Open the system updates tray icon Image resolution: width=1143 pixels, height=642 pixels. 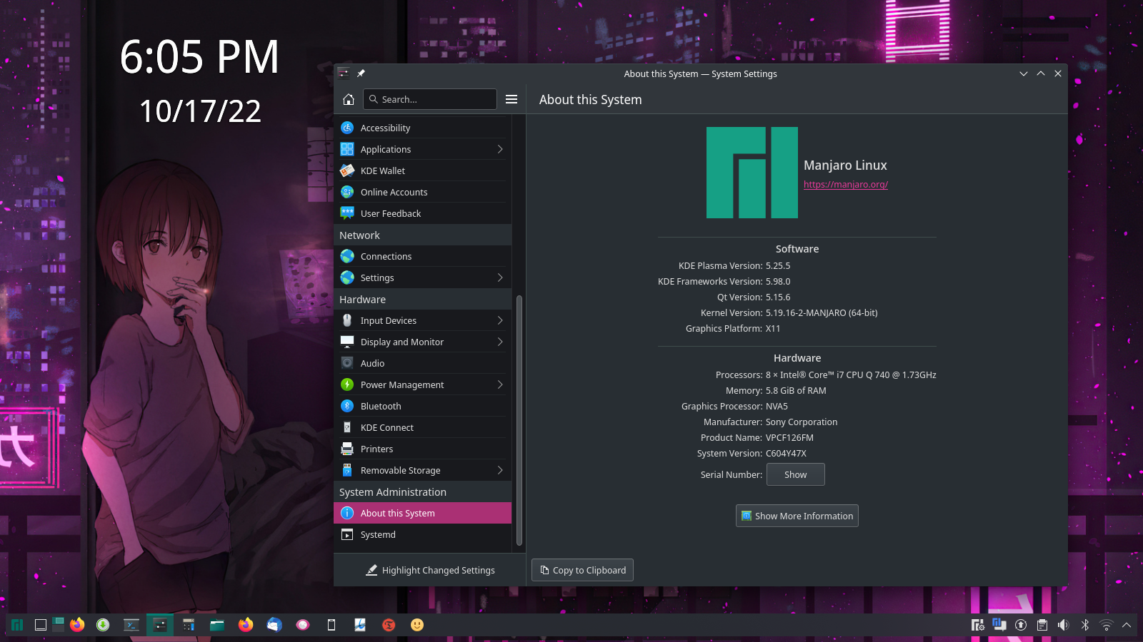(1021, 625)
